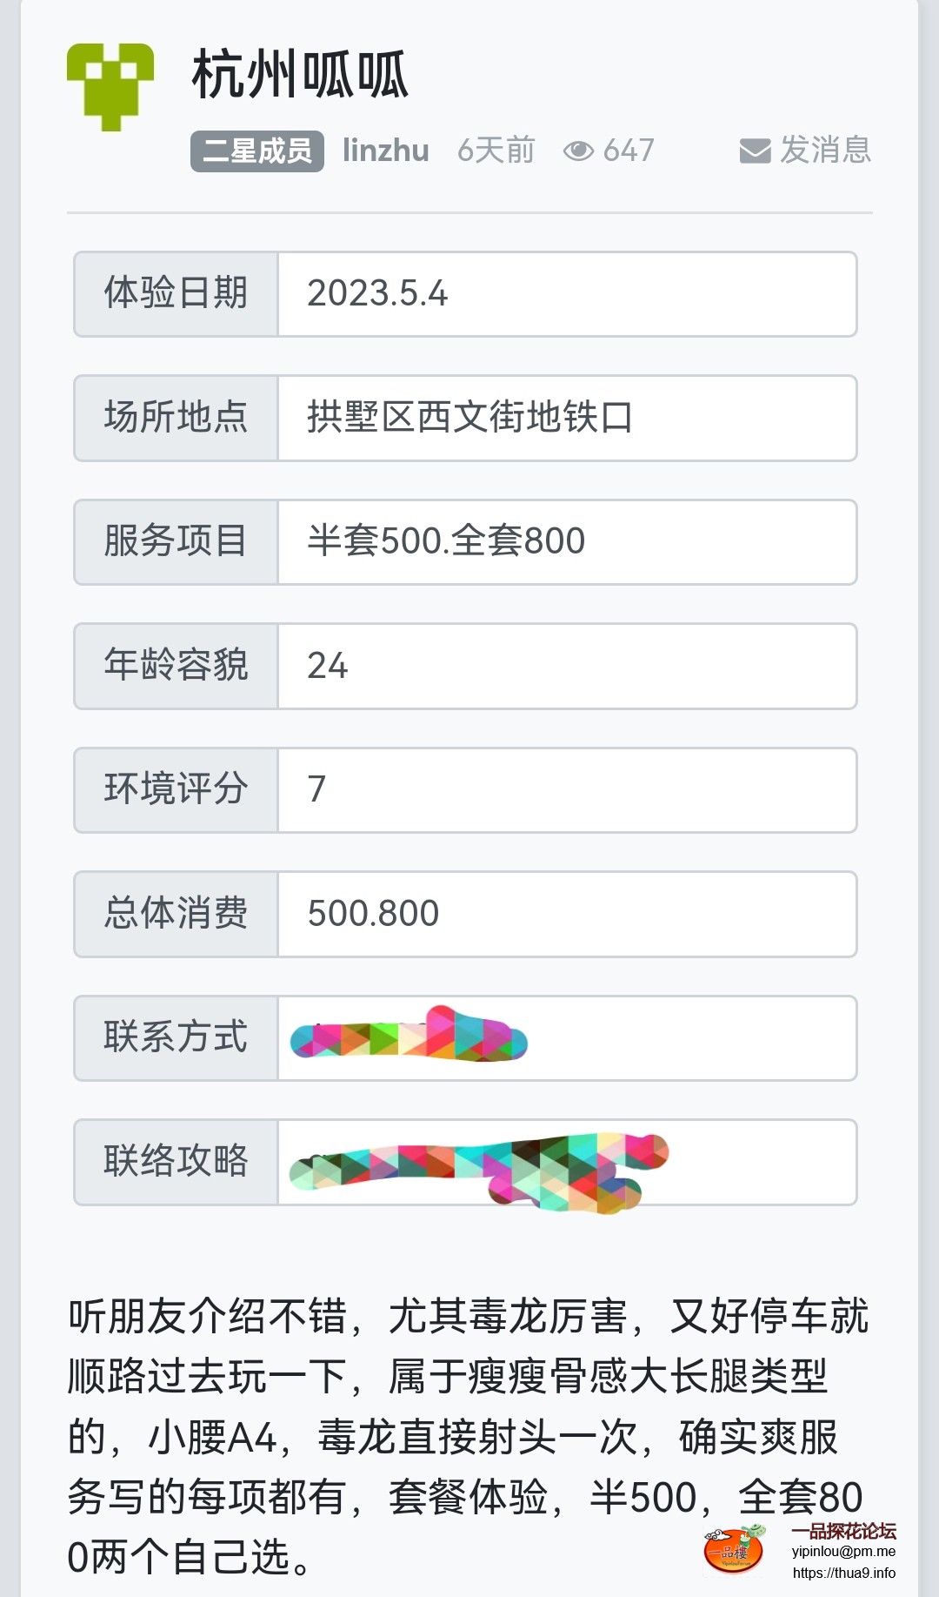This screenshot has width=939, height=1597.
Task: Click the eye views icon
Action: (x=578, y=151)
